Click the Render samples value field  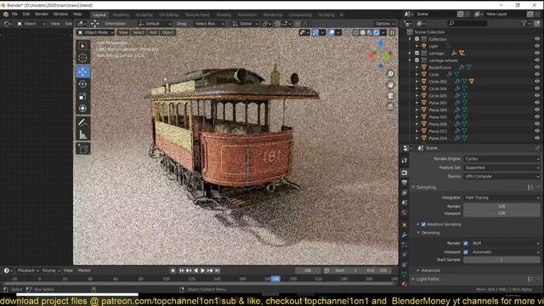[x=501, y=207]
